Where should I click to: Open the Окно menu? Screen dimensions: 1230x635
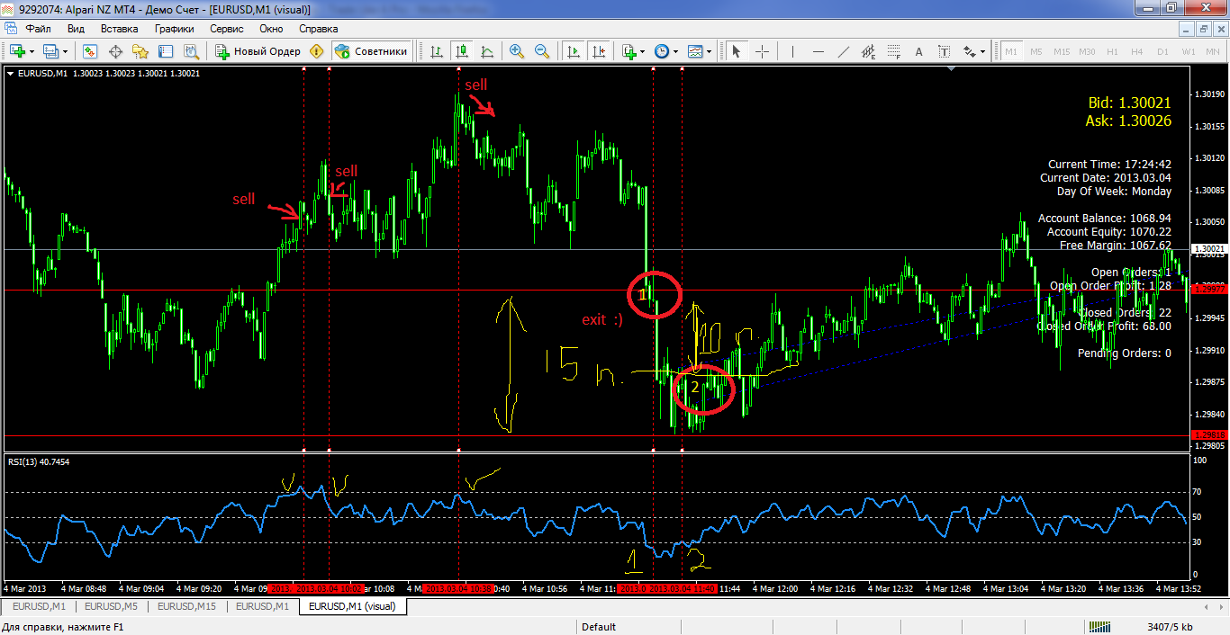click(x=271, y=28)
